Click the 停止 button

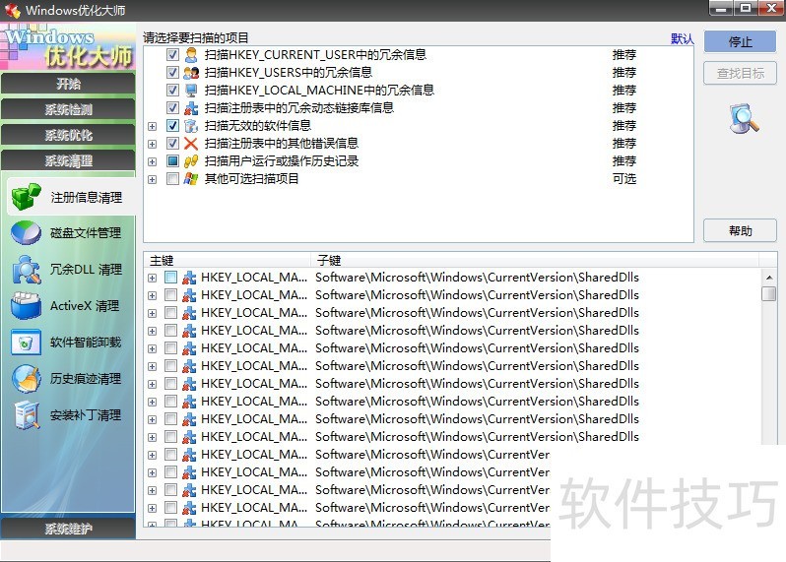[x=741, y=41]
